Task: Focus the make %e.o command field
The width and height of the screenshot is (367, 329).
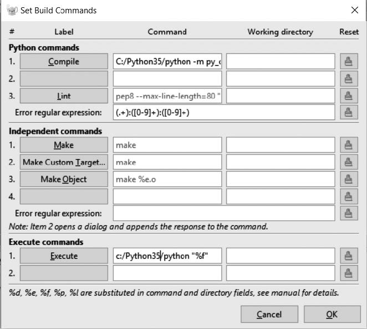Action: 167,179
